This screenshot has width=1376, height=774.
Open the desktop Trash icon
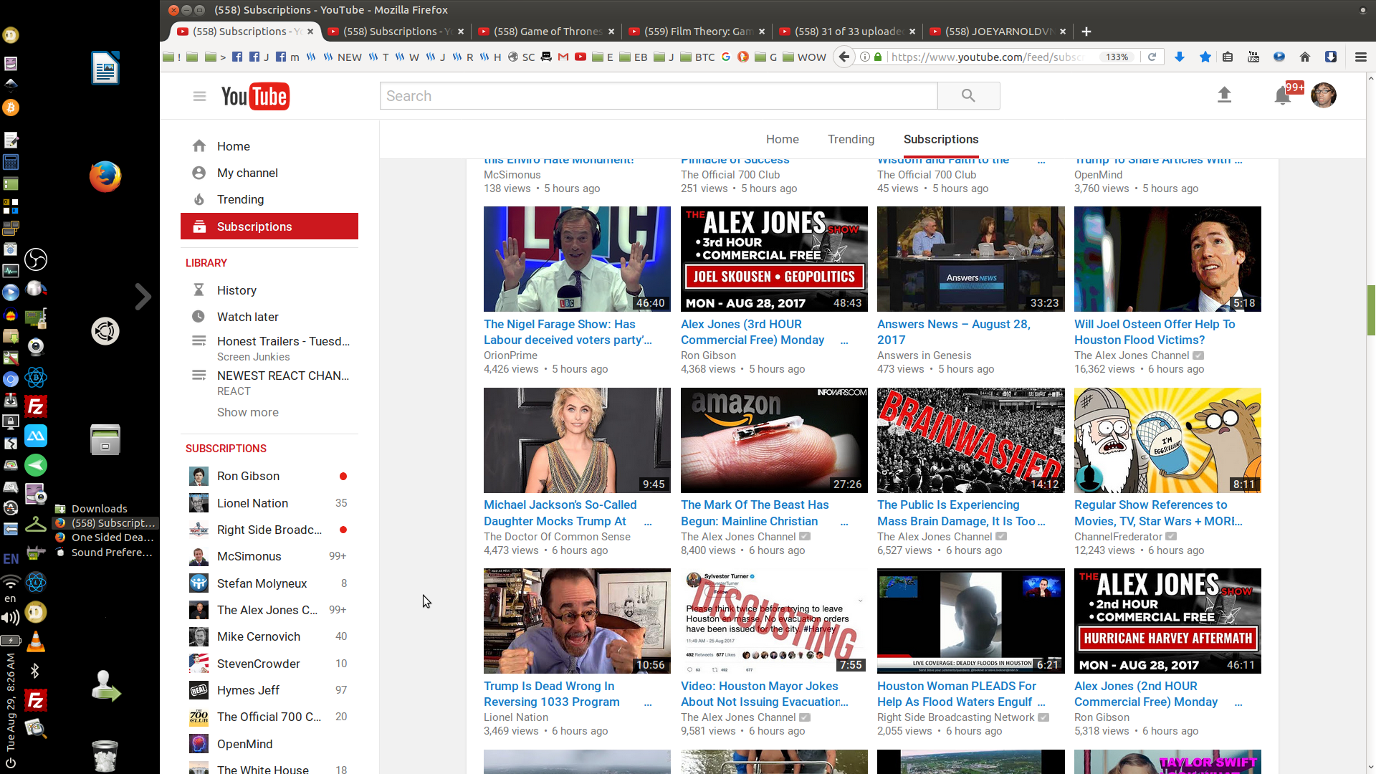pyautogui.click(x=105, y=755)
